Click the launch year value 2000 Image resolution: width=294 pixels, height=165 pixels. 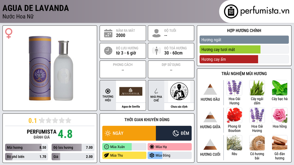pos(121,35)
